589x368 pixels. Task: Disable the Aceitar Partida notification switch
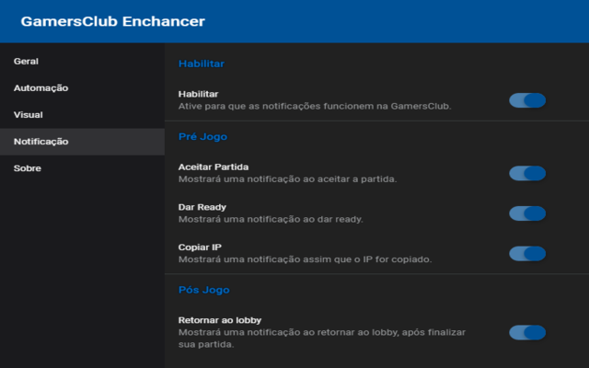point(527,173)
